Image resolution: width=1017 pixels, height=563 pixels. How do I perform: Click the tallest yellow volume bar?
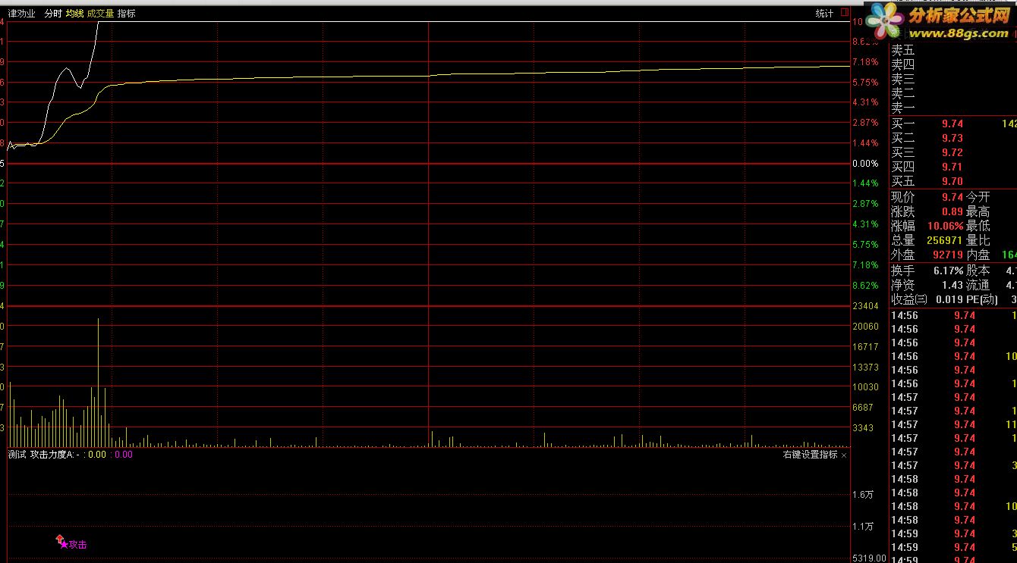point(98,383)
